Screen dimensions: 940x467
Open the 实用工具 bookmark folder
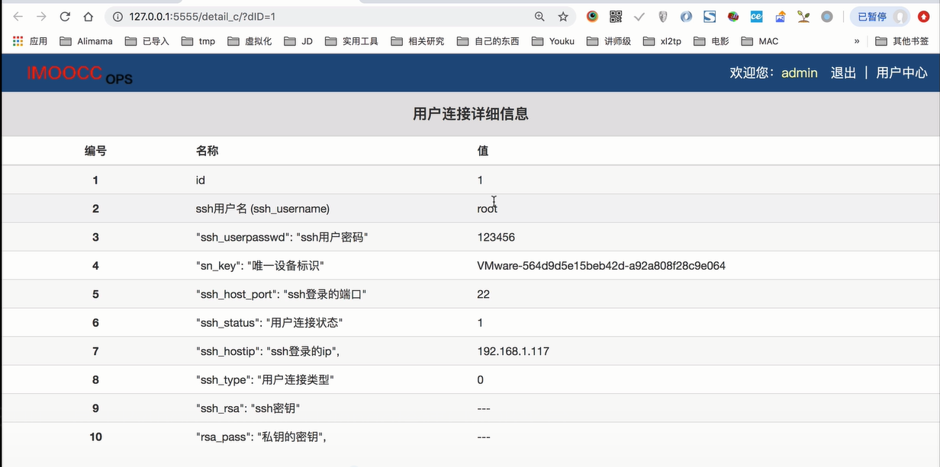[351, 41]
